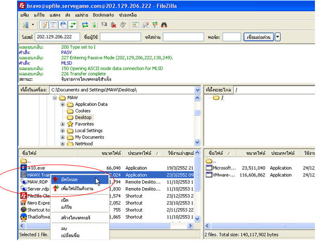Image resolution: width=317 pixels, height=241 pixels.
Task: Focus the พอร์ต port field
Action: [232, 37]
